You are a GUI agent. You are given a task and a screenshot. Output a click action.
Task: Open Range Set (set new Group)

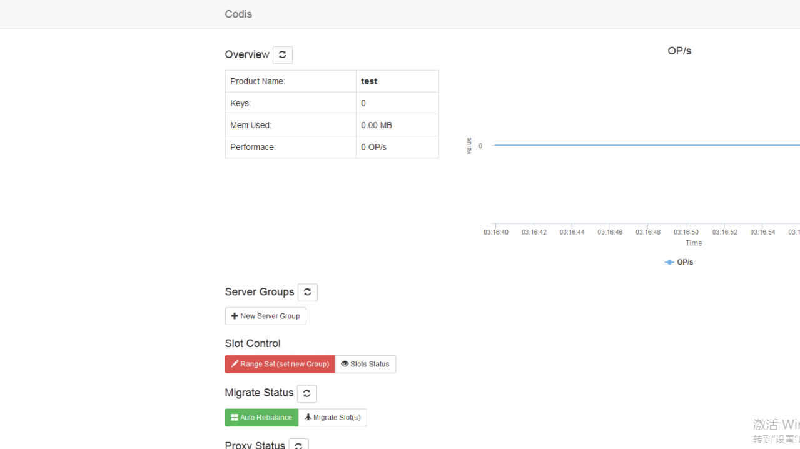(x=280, y=365)
